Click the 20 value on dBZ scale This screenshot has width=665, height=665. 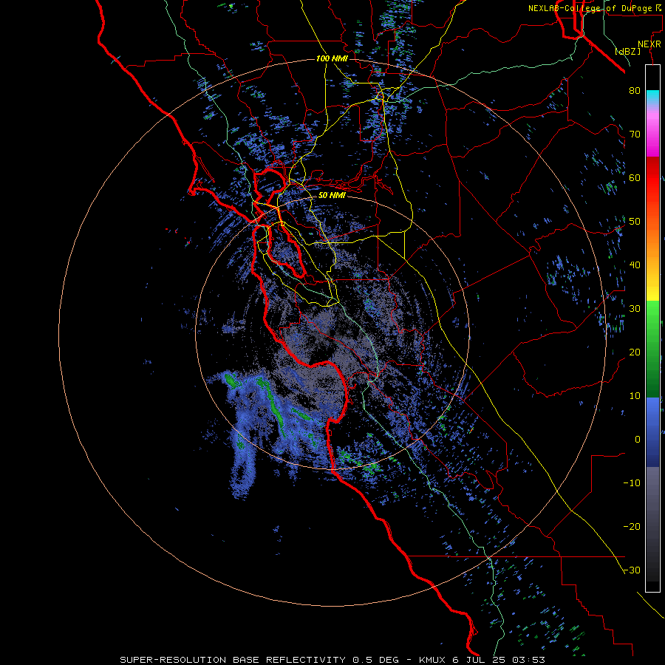point(635,352)
